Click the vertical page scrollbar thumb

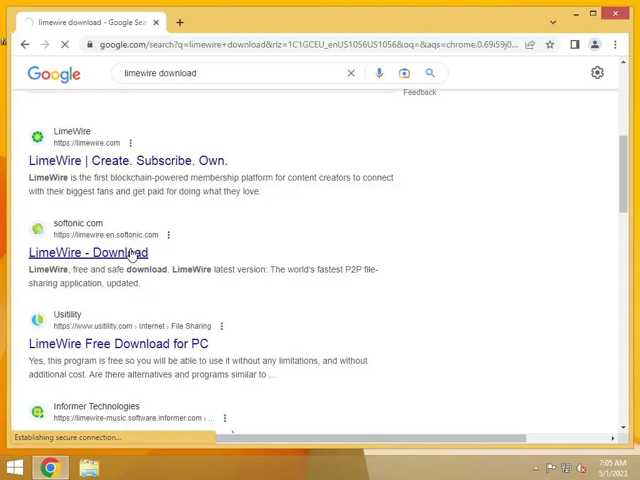tap(623, 174)
